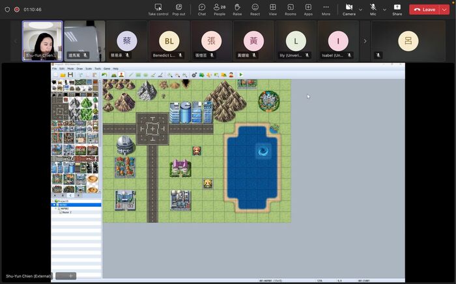Open the Edit menu in RPG Maker
The height and width of the screenshot is (284, 456).
click(x=62, y=69)
